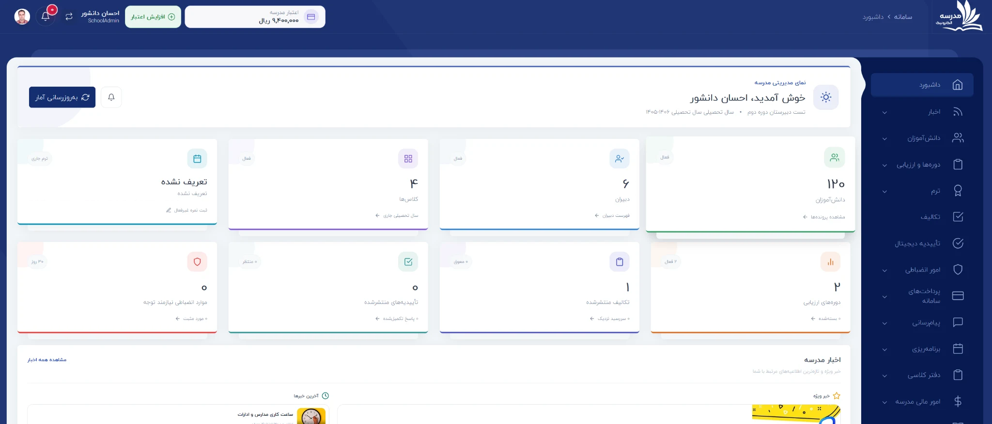The width and height of the screenshot is (992, 424).
Task: Expand the امور انضباطی sidebar chevron
Action: tap(884, 271)
